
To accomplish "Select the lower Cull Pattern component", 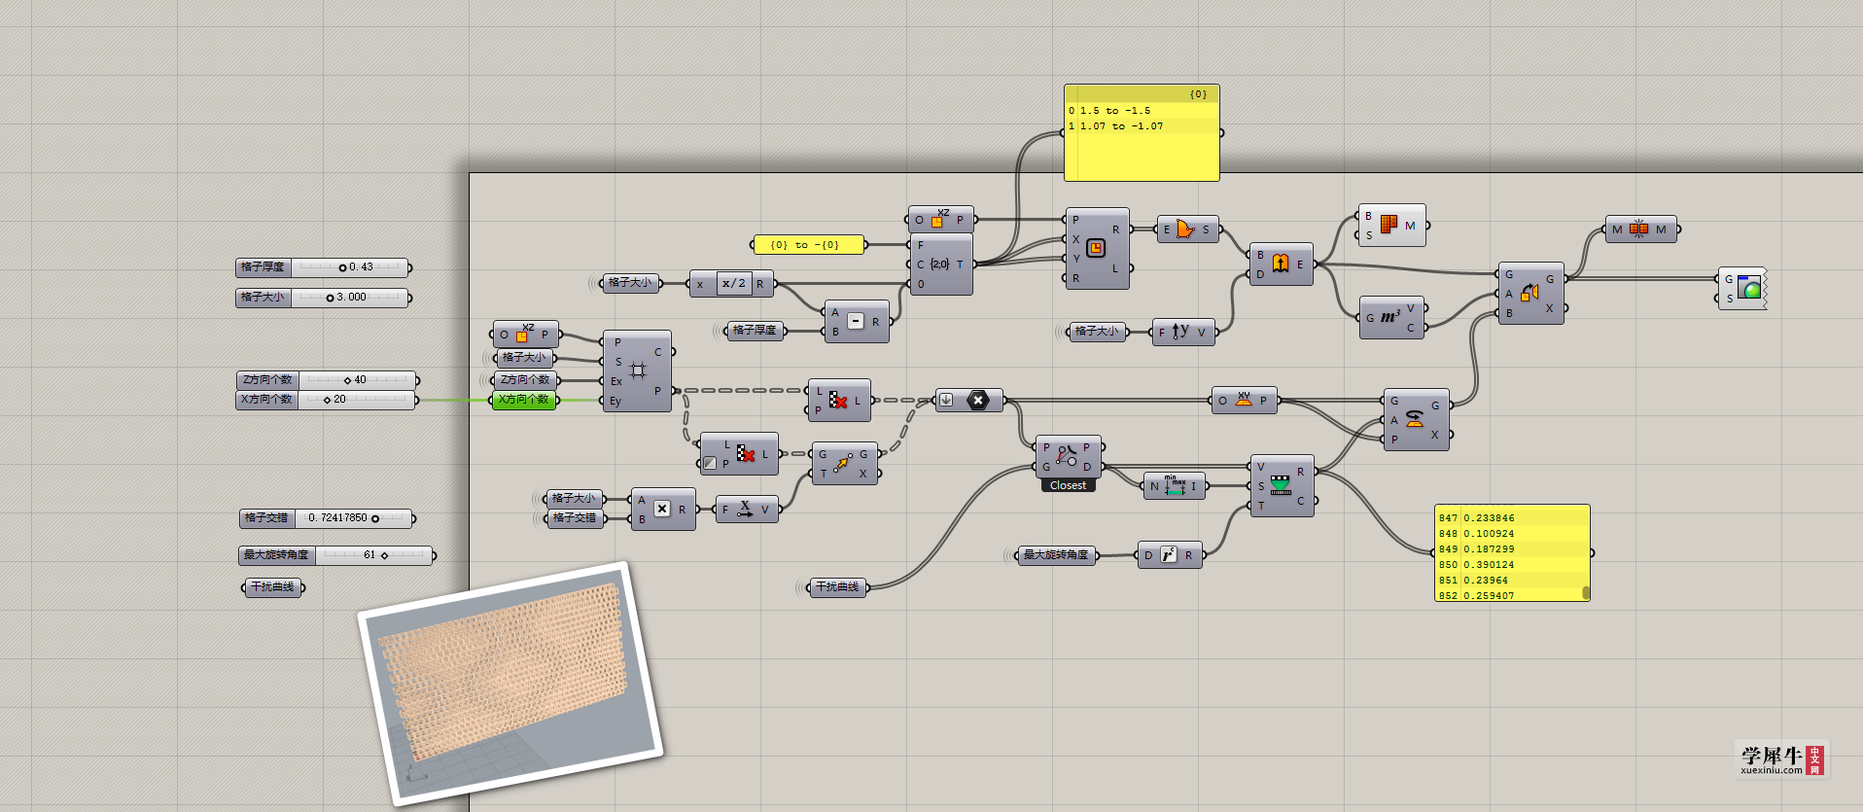I will tap(739, 454).
